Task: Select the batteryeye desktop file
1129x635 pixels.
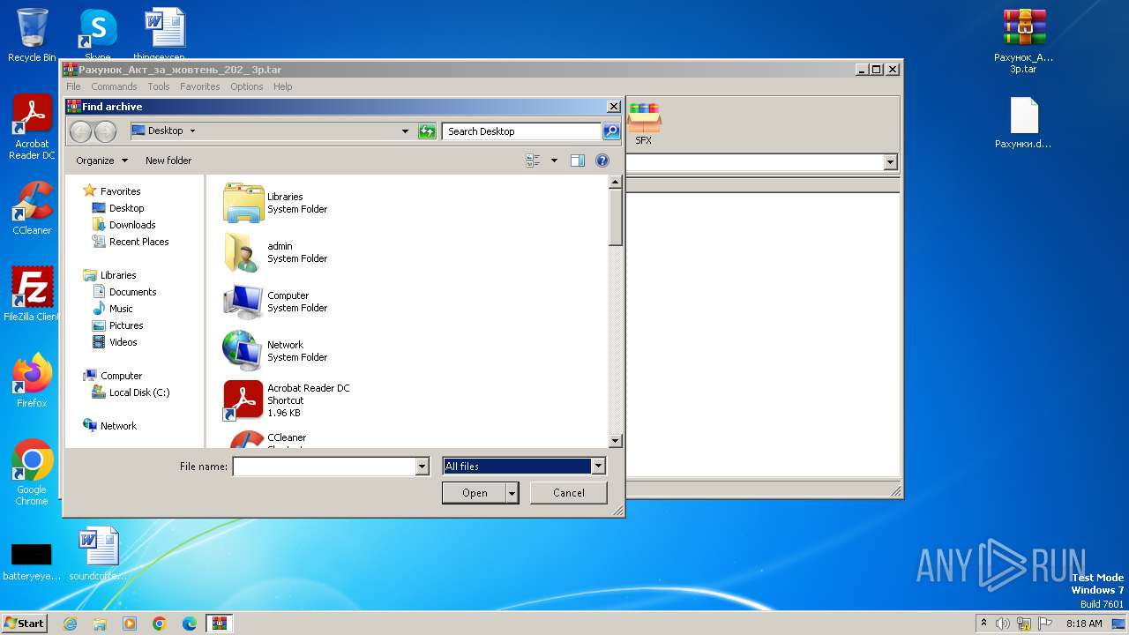Action: click(32, 561)
